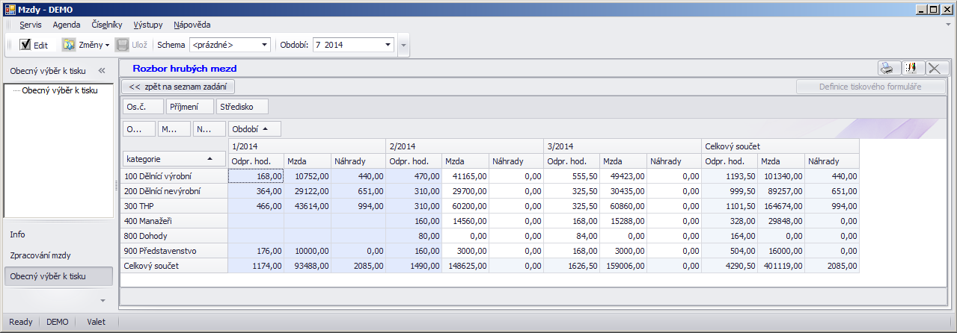This screenshot has width=957, height=333.
Task: Select 'Obecný výběr k tisku' tree node
Action: tap(60, 90)
